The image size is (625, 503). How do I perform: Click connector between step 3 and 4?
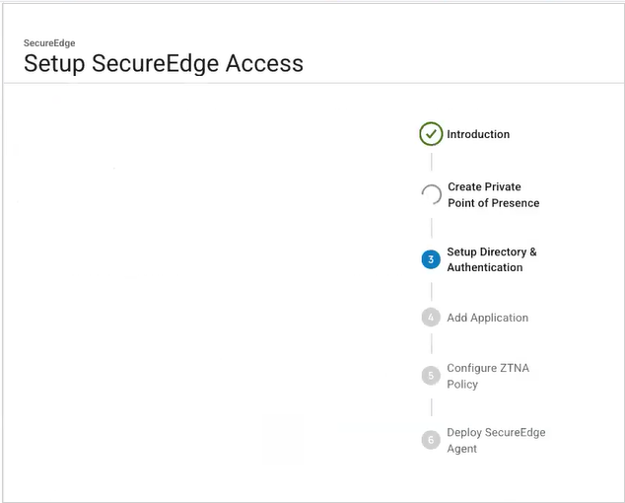[x=431, y=290]
